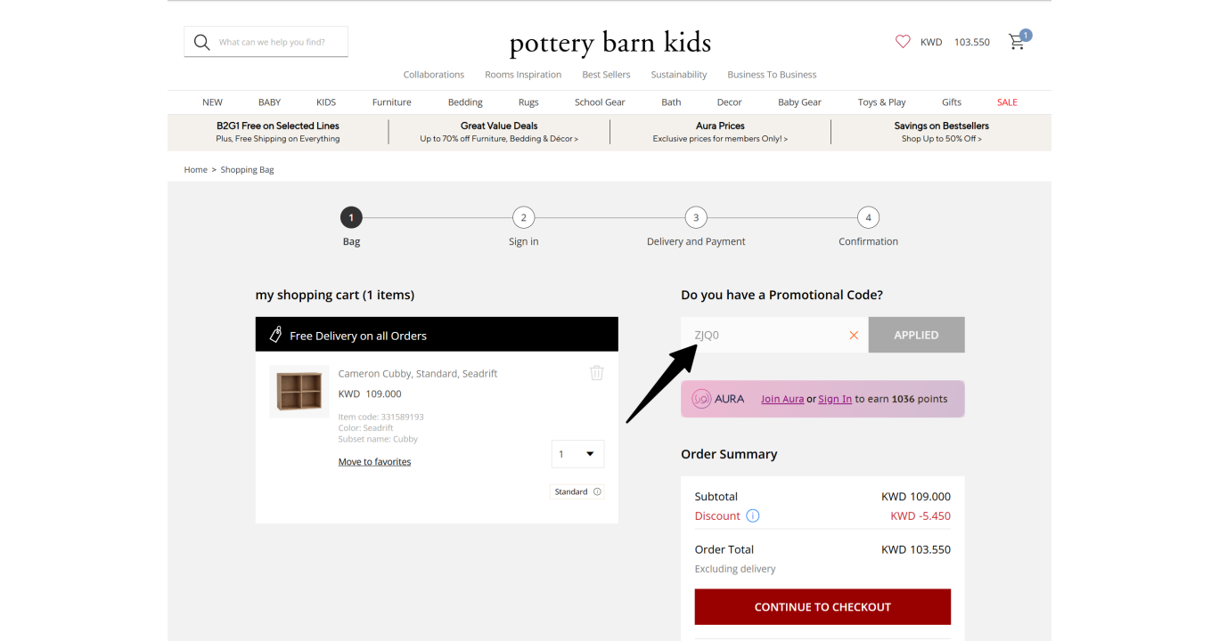Image resolution: width=1219 pixels, height=641 pixels.
Task: Open the KWD currency selector
Action: (931, 42)
